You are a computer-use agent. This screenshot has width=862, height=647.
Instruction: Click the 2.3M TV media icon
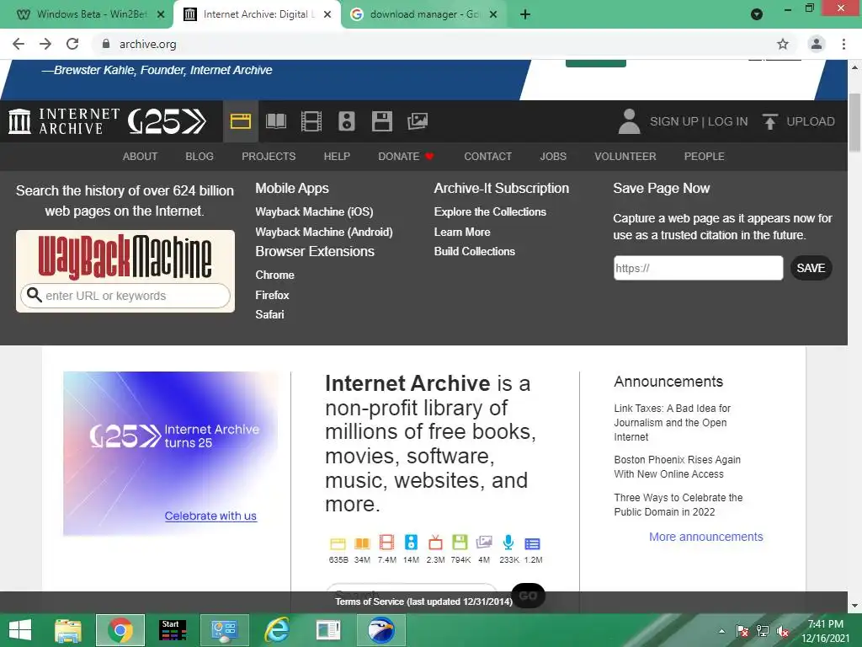pos(435,543)
